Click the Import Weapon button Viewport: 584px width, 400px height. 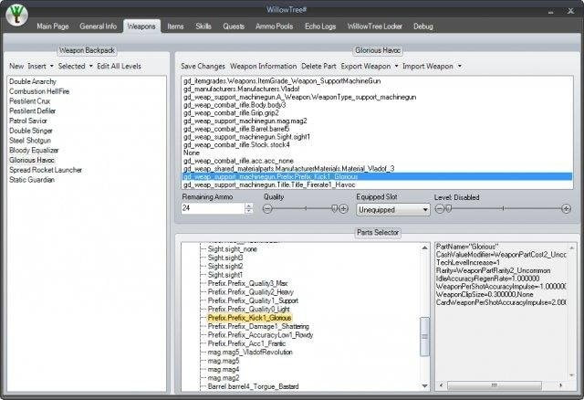coord(428,67)
